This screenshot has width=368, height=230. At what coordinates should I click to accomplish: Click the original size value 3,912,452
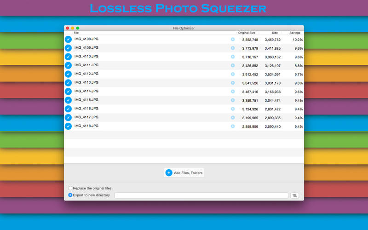pos(250,75)
